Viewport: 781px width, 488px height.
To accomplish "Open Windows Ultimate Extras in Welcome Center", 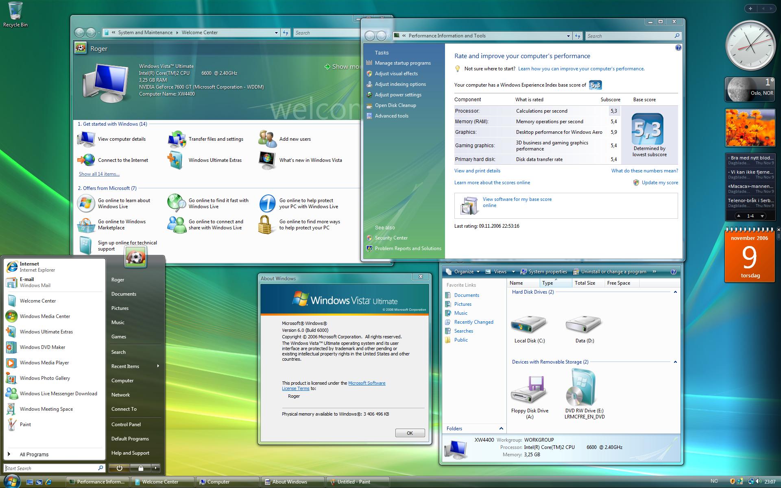I will coord(205,160).
